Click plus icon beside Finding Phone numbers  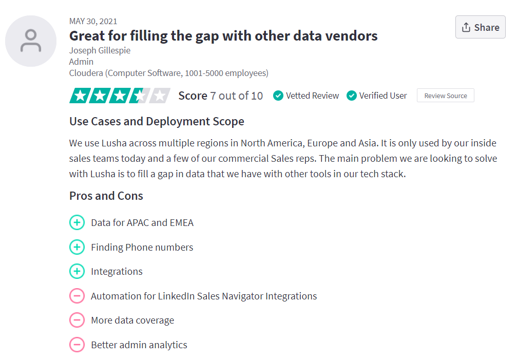[77, 247]
